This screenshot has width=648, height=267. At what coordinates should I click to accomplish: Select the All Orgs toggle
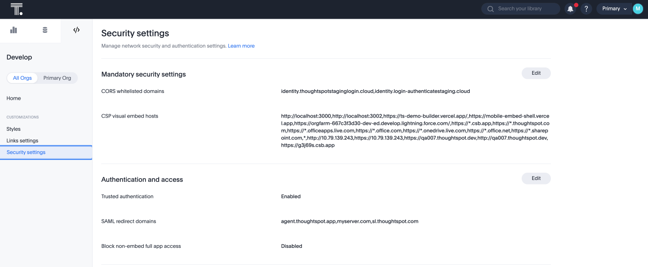(x=22, y=77)
